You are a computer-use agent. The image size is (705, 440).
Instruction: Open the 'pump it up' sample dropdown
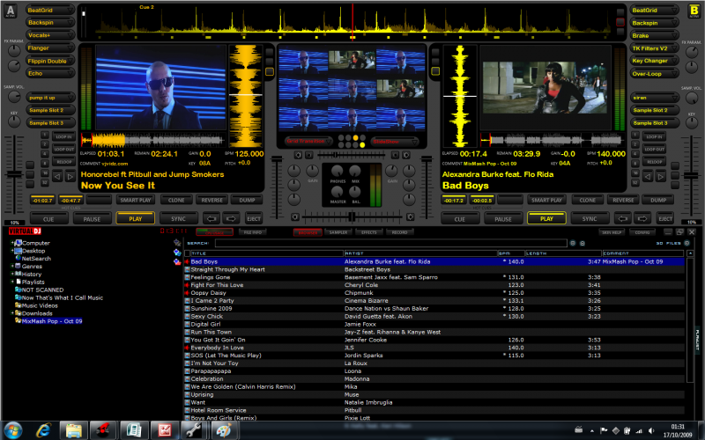(x=50, y=98)
